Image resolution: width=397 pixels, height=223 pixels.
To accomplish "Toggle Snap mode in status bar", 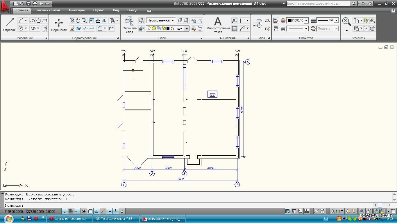I will tap(65, 211).
